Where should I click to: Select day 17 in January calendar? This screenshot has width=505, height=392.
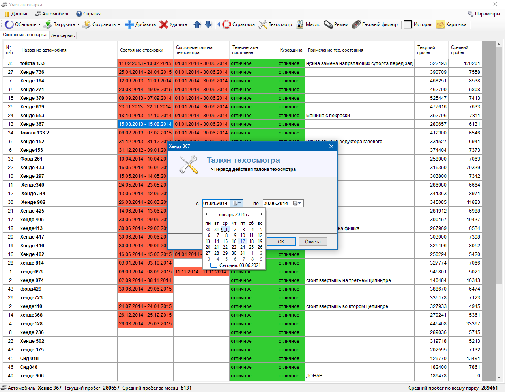pos(243,241)
